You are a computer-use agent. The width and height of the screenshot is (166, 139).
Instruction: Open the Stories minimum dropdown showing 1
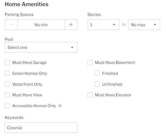tap(103, 25)
